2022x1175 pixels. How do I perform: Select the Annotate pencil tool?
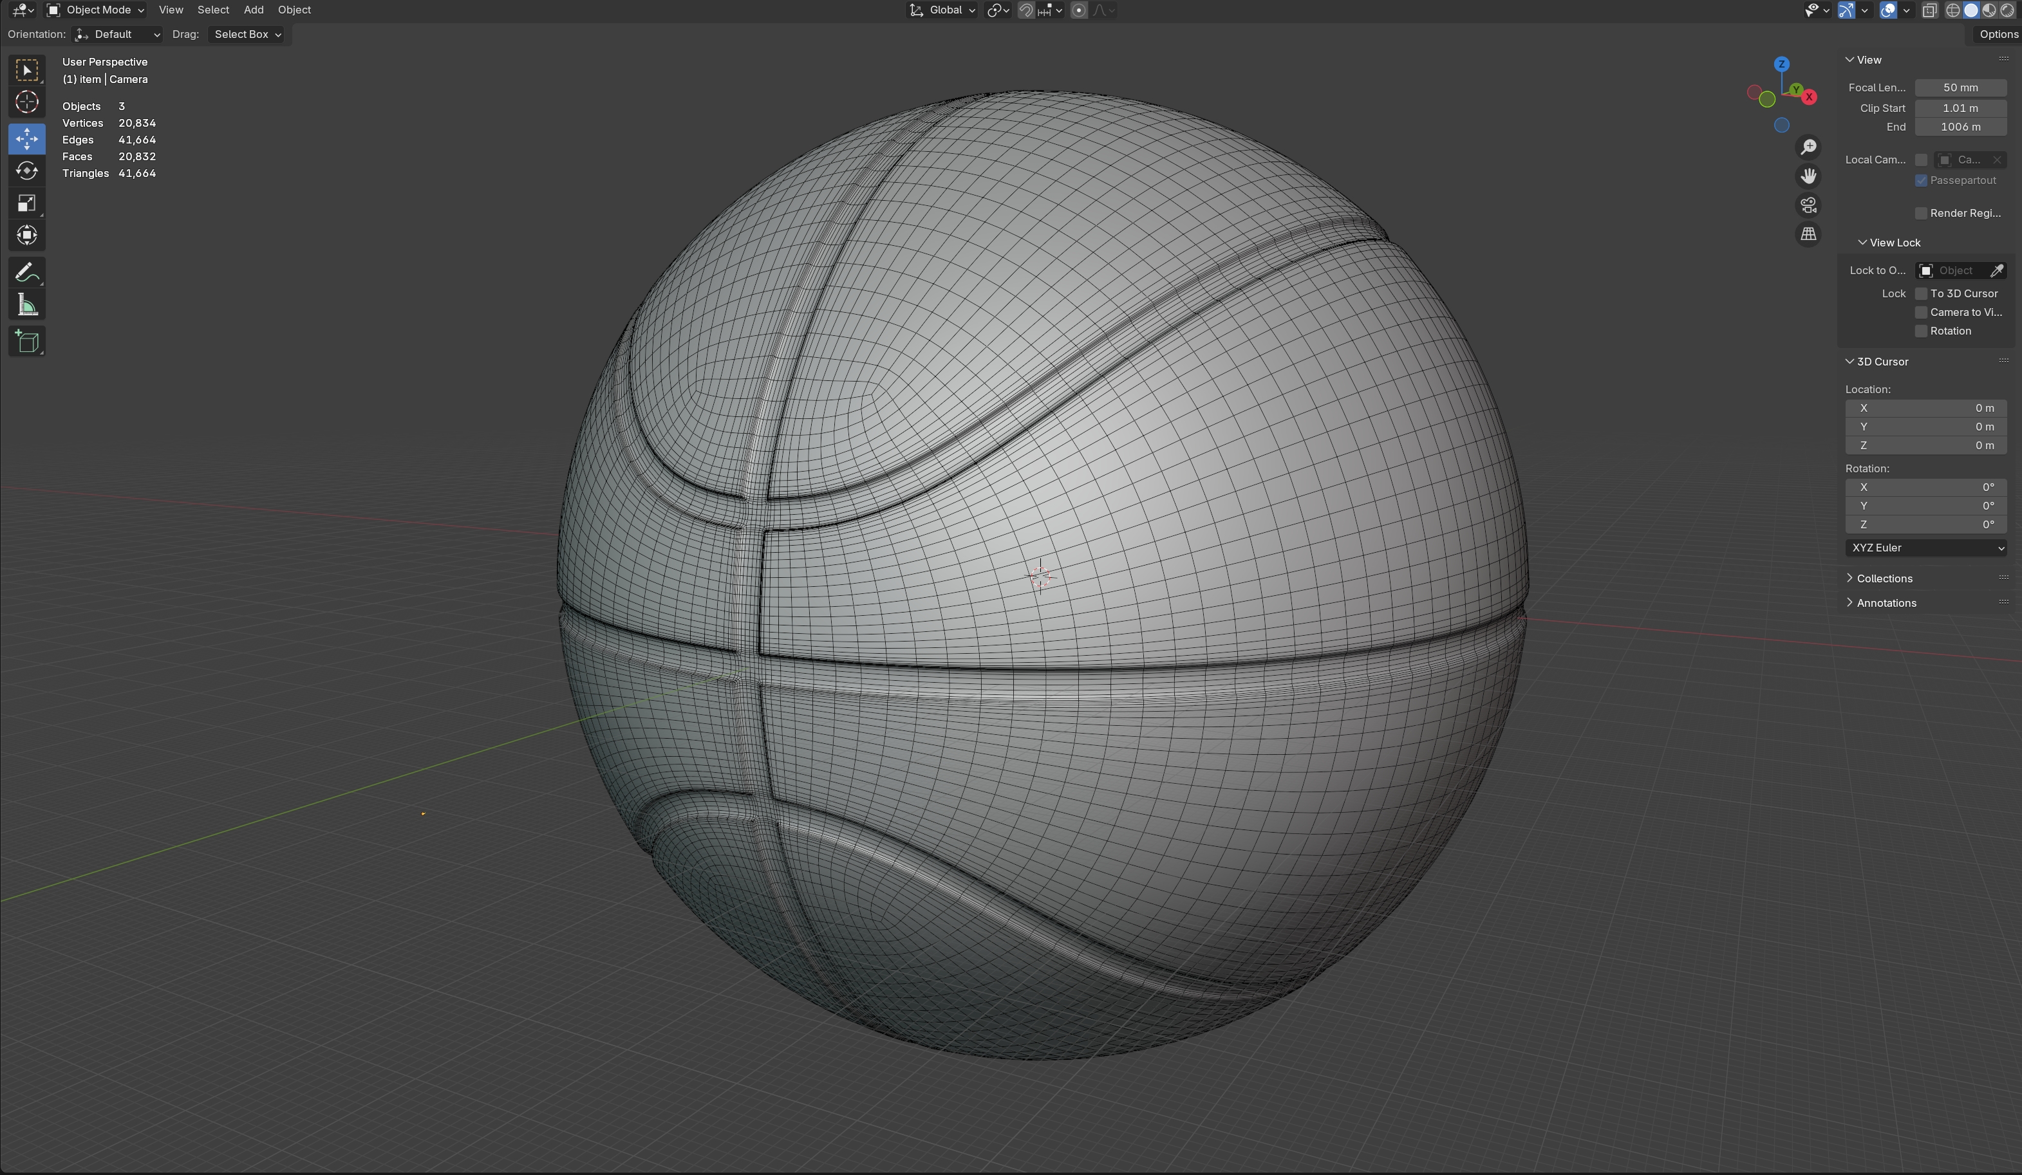point(26,273)
